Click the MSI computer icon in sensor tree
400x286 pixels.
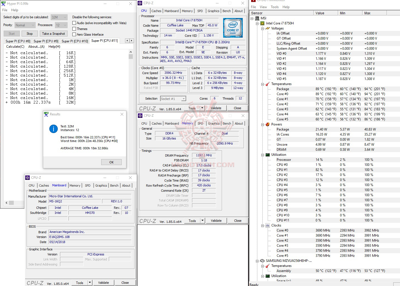tap(257, 18)
